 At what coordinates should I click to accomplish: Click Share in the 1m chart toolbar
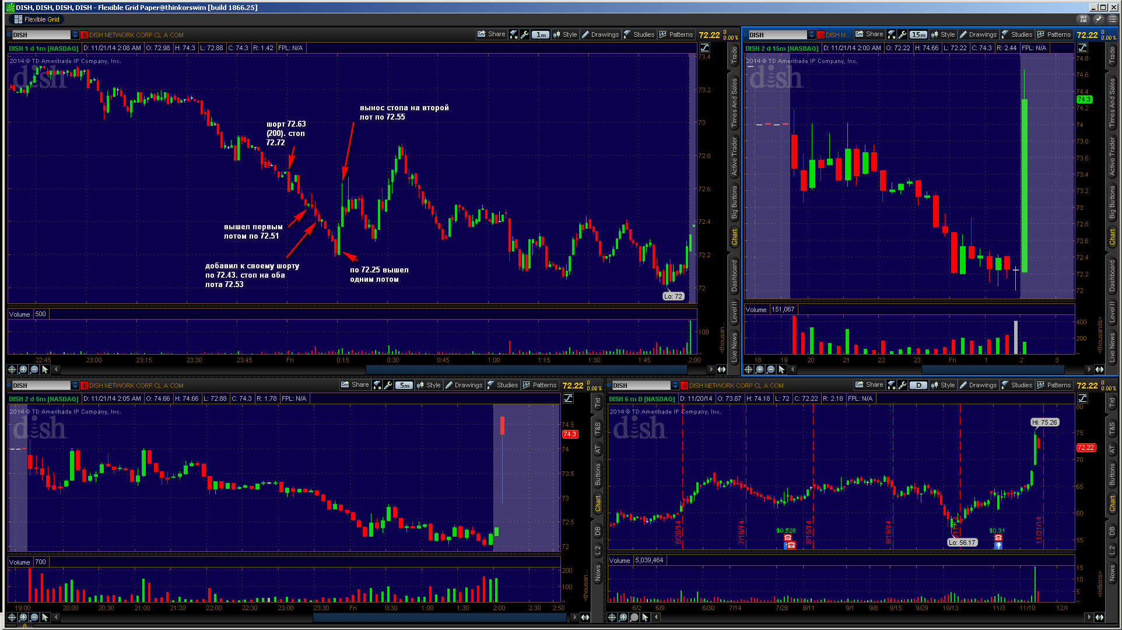[x=491, y=34]
